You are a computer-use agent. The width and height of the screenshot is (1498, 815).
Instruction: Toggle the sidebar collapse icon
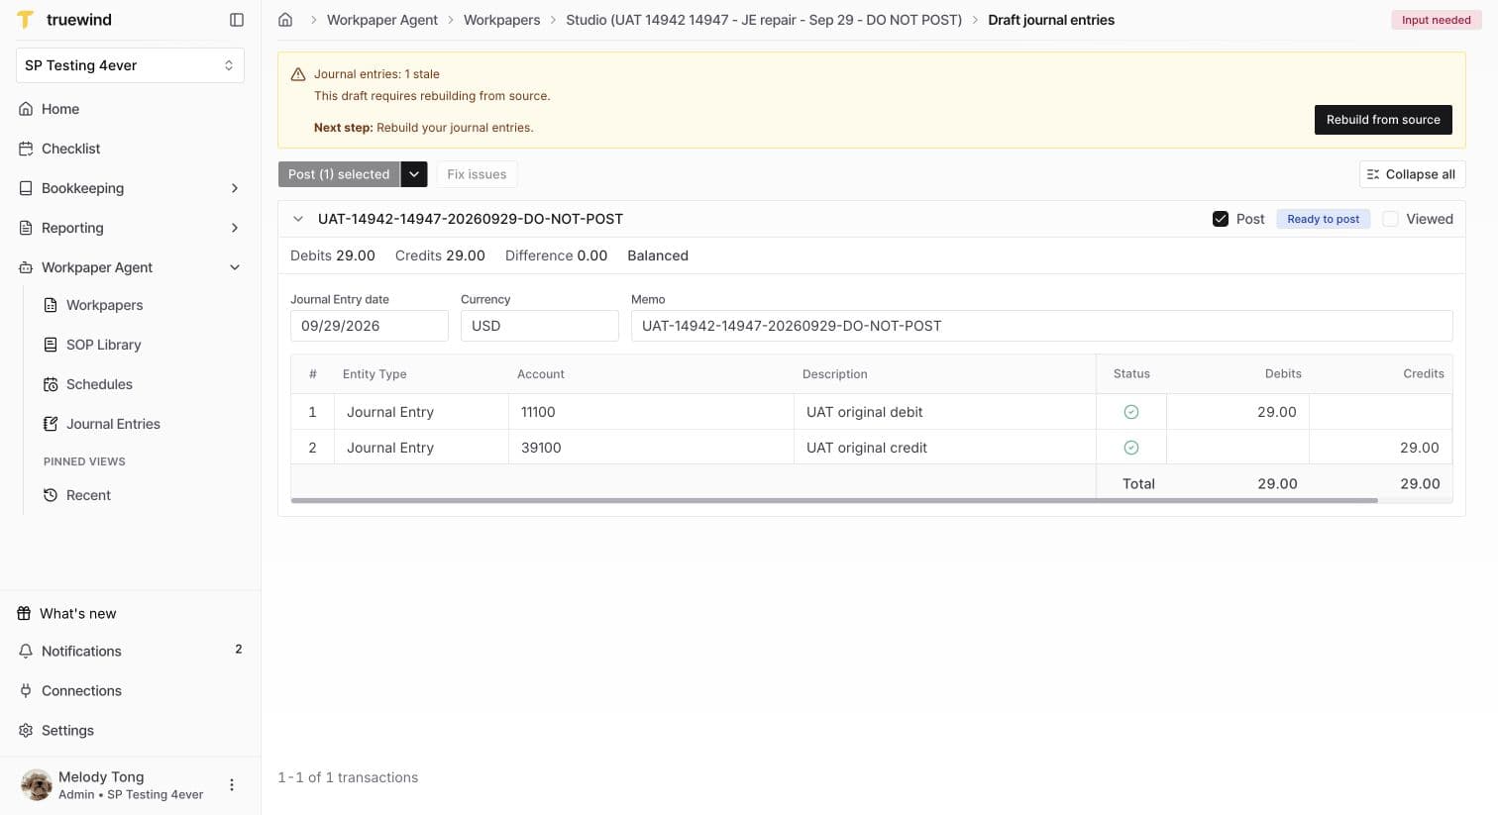tap(237, 20)
